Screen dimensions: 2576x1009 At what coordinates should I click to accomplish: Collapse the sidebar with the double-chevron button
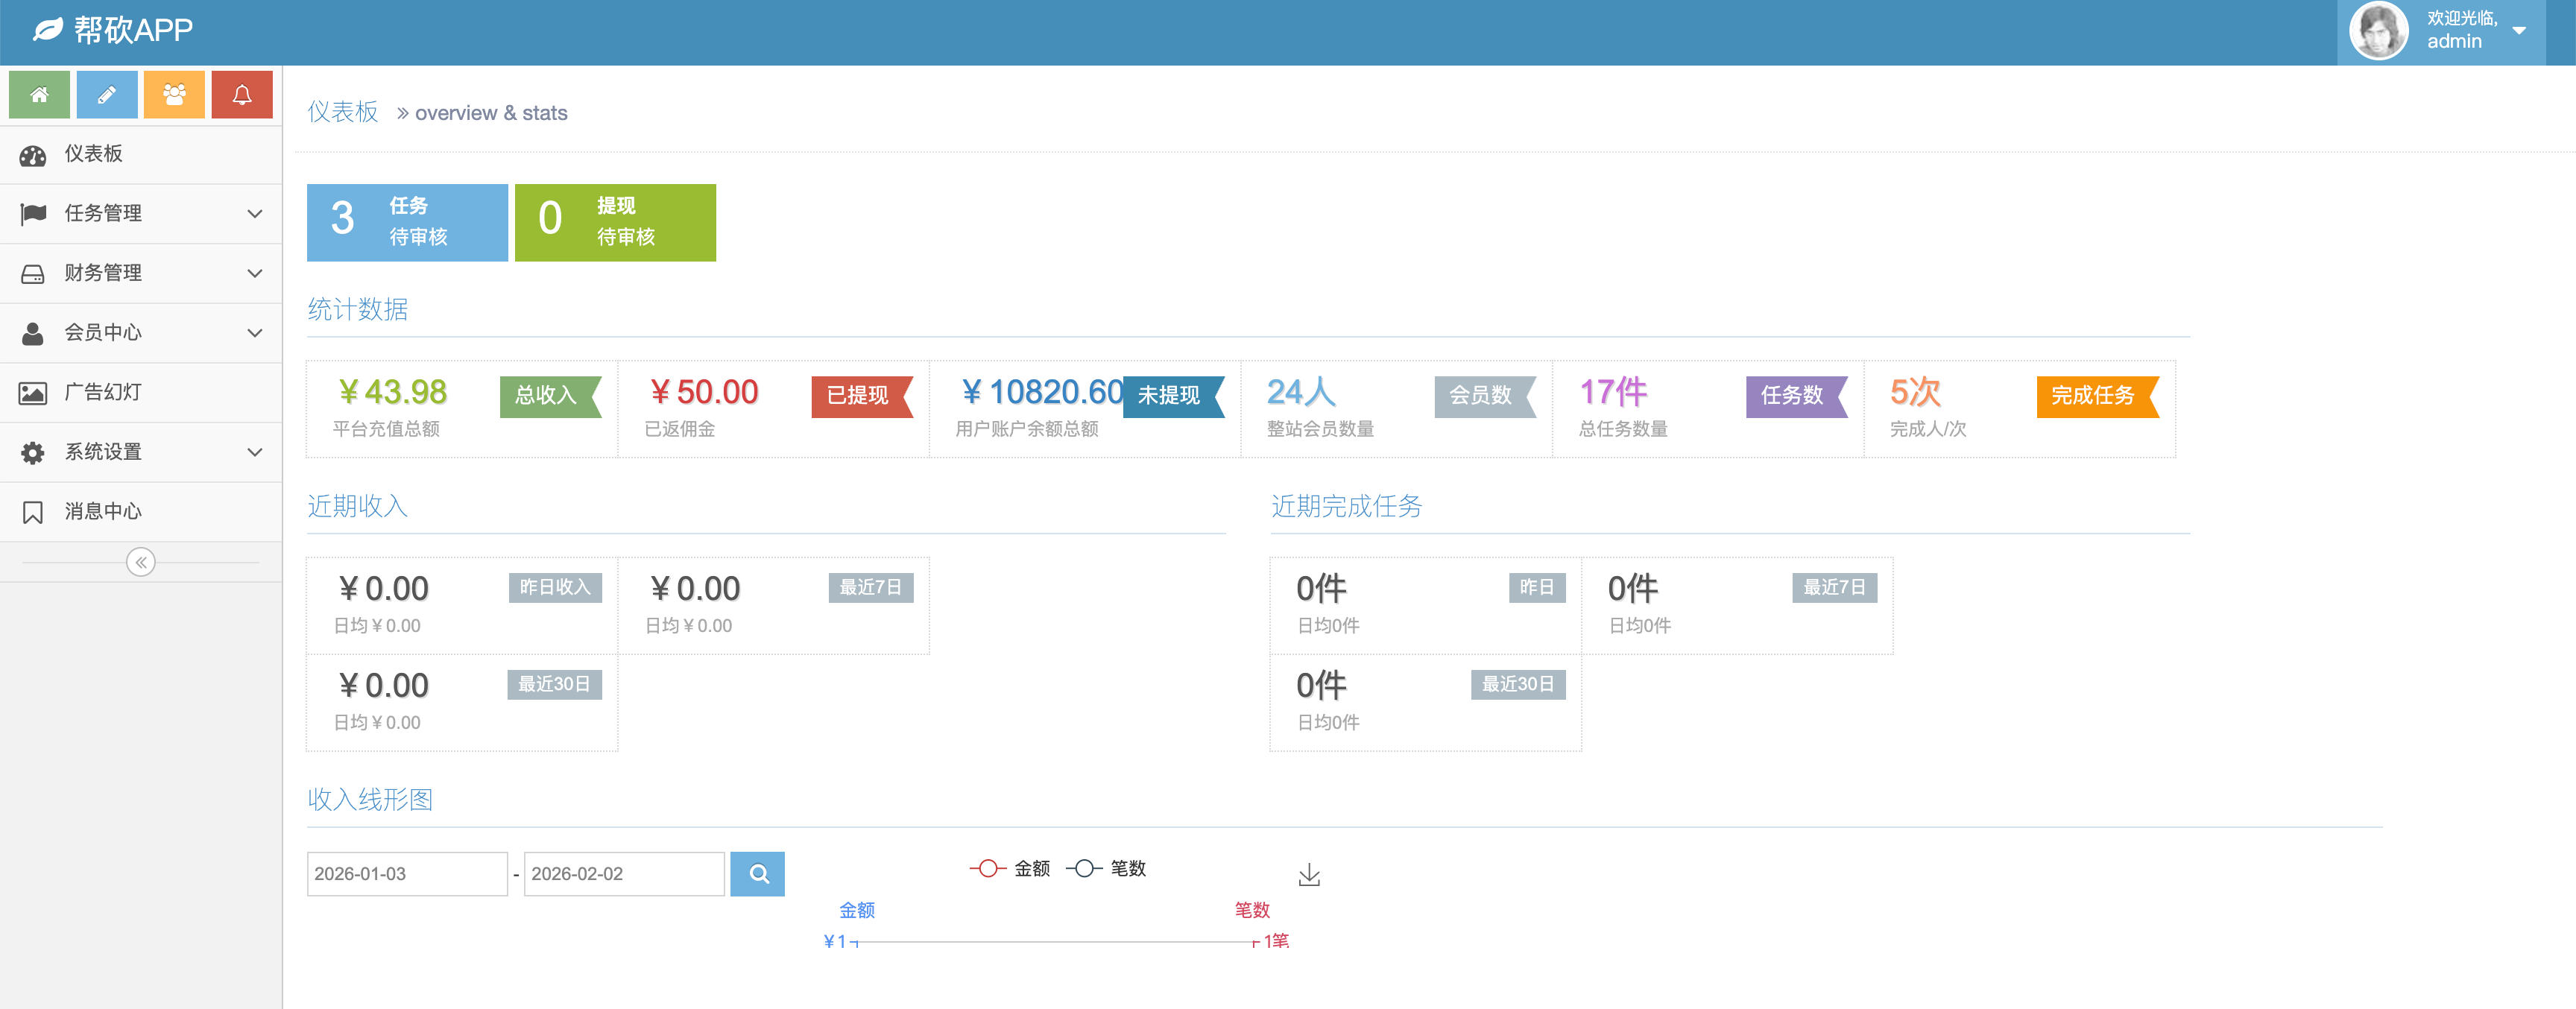[141, 562]
